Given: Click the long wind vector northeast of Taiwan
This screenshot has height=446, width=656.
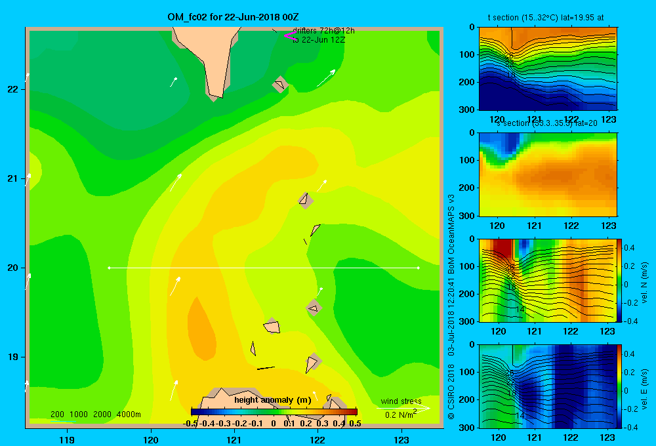Looking at the screenshot, I should (x=326, y=78).
